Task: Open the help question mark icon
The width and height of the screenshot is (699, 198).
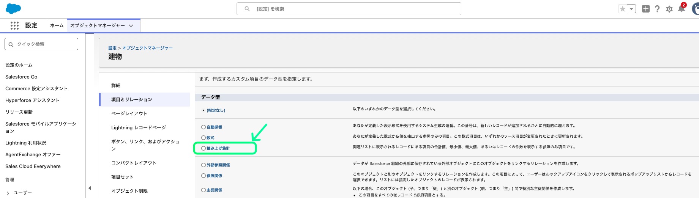Action: [657, 9]
